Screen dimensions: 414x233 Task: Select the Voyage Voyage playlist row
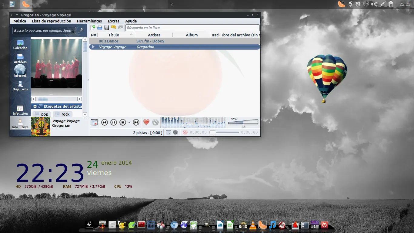pos(175,47)
